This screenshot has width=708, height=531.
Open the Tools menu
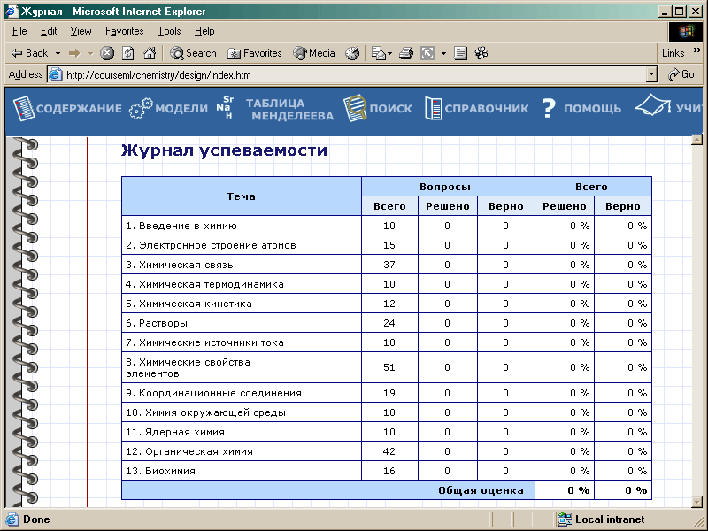point(169,31)
